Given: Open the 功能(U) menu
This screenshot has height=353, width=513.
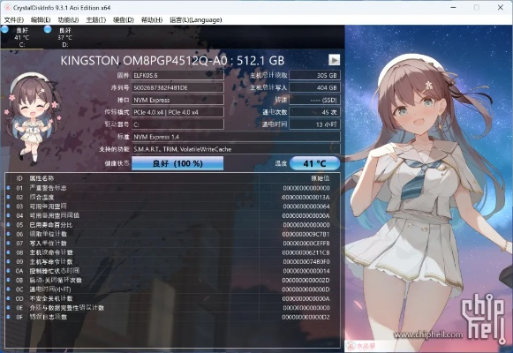Looking at the screenshot, I should pyautogui.click(x=68, y=20).
